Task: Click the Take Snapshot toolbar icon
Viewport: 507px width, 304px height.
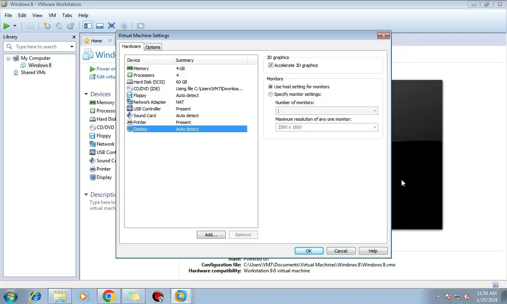Action: (47, 26)
